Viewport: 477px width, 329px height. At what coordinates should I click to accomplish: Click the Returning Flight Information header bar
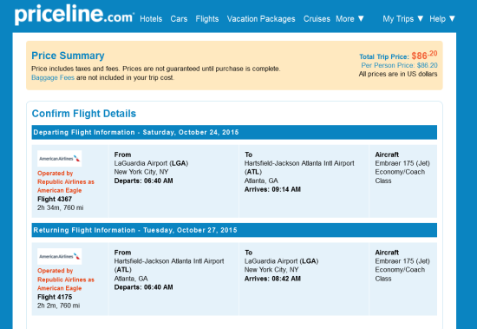point(234,230)
